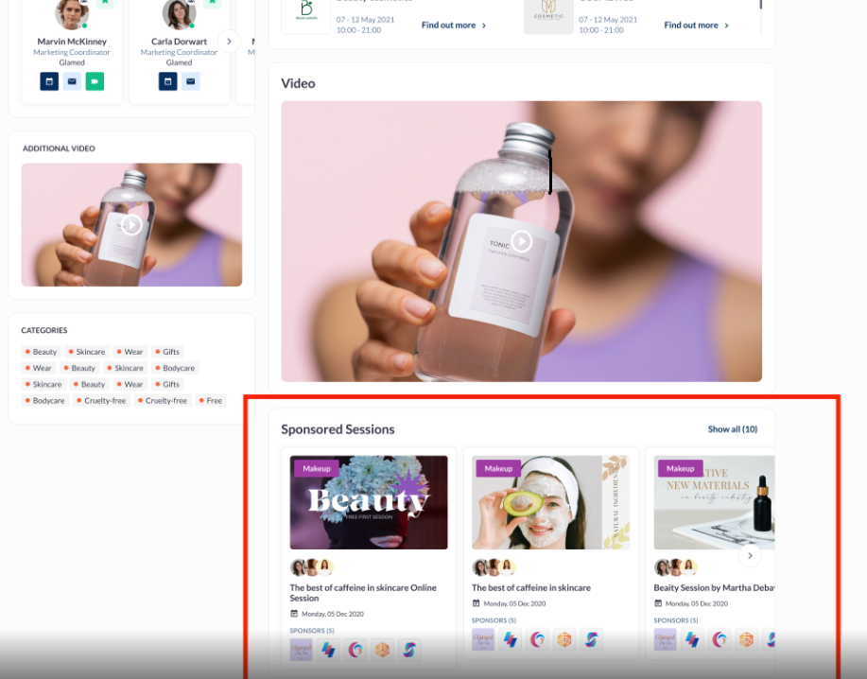Click pink swirl sponsor logo in Martha session card

(720, 639)
